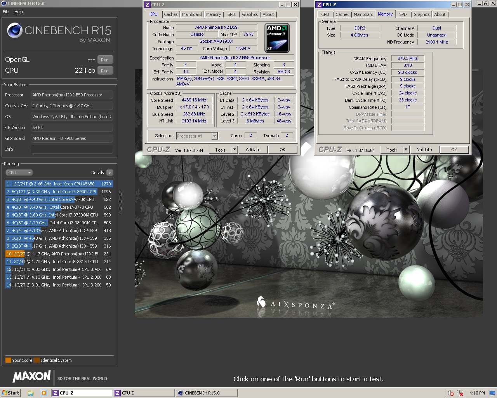Select highlighted ranking row AMD Phenom II X2

59,254
